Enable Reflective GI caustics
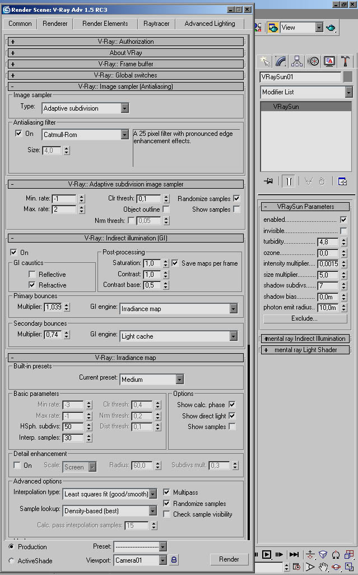358x575 pixels. pos(32,274)
